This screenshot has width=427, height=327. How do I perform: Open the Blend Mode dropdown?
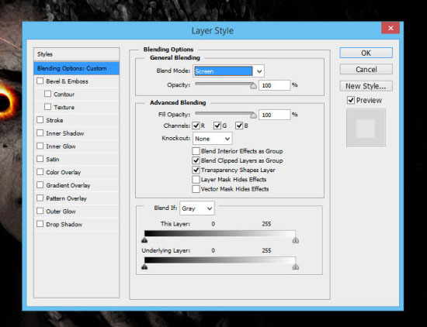click(x=228, y=71)
